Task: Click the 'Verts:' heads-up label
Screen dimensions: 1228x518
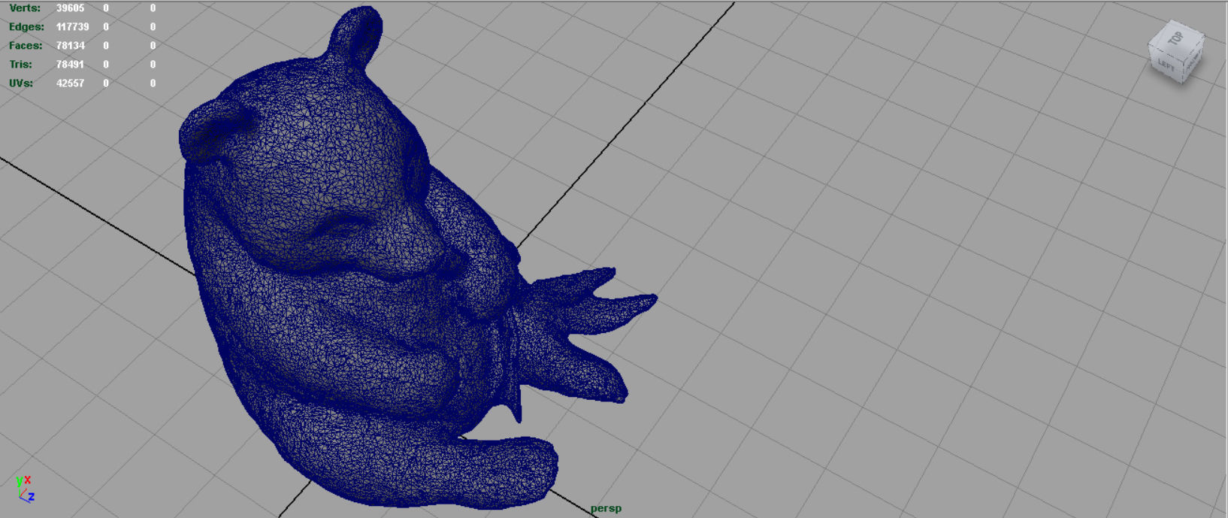Action: (x=25, y=8)
